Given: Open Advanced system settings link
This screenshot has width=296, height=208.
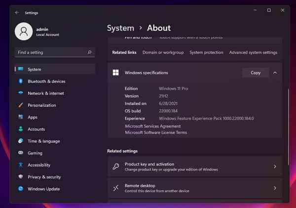Looking at the screenshot, I should 253,53.
